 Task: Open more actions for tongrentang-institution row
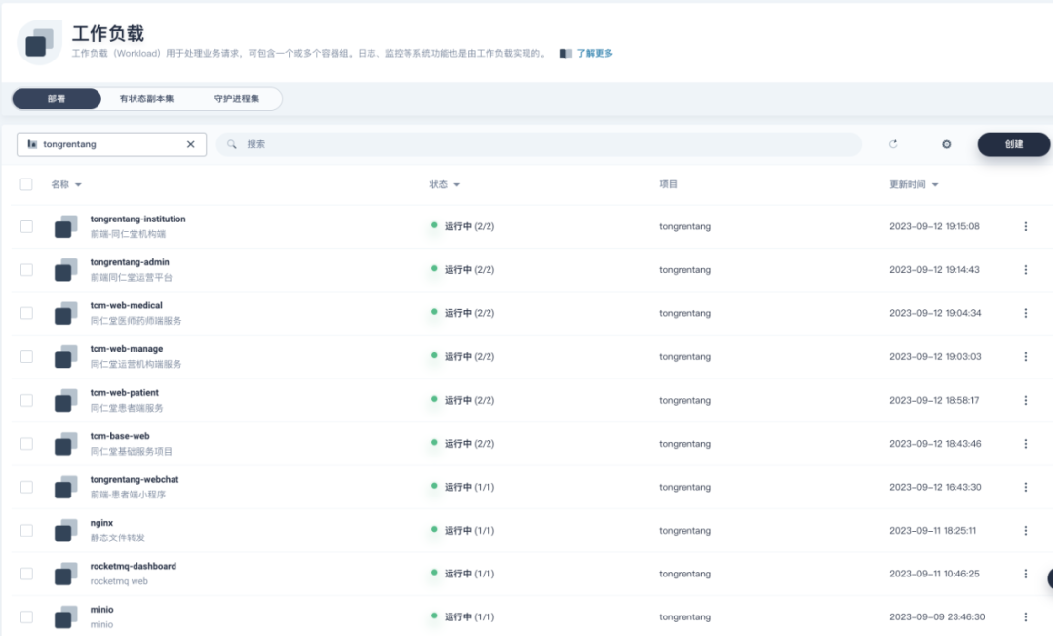(x=1025, y=226)
